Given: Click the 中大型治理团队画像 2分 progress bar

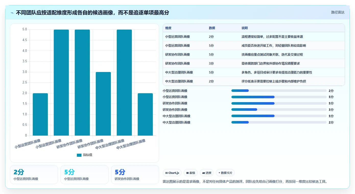Looking at the screenshot, I should tap(279, 122).
